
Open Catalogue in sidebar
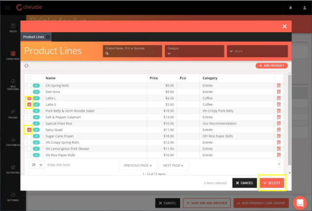click(13, 56)
